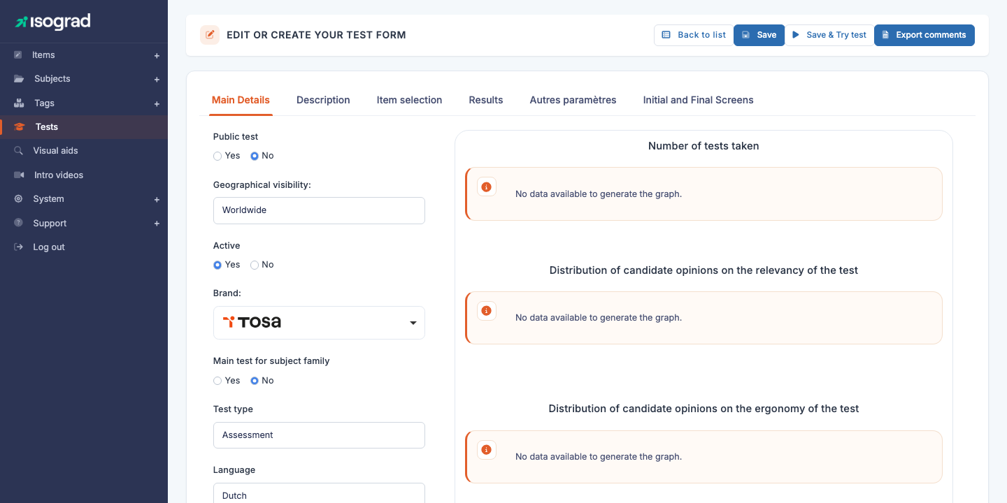1007x503 pixels.
Task: Click the Subjects folder icon in sidebar
Action: coord(19,79)
